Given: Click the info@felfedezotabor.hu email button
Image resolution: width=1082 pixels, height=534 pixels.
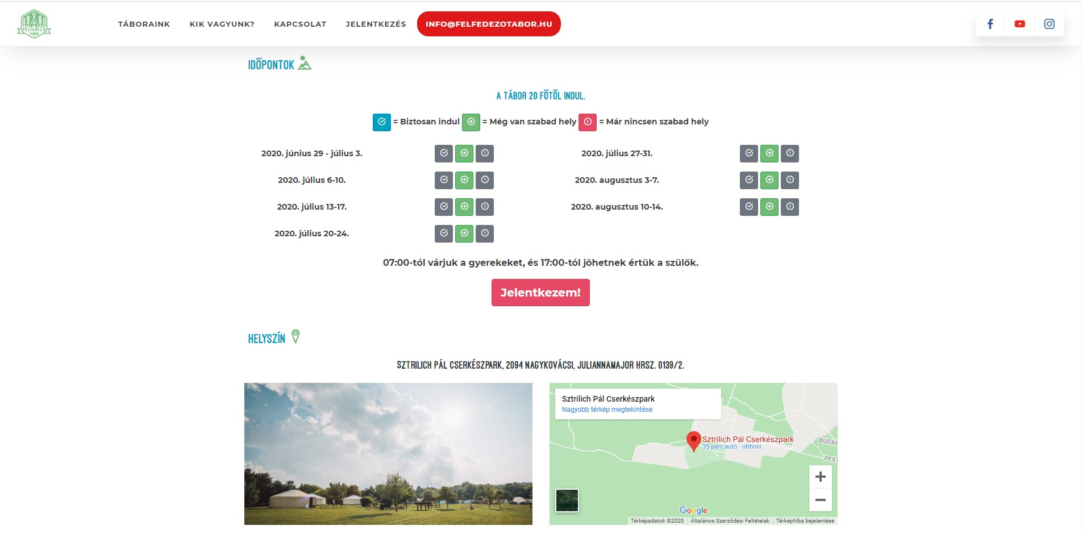Looking at the screenshot, I should click(x=489, y=24).
